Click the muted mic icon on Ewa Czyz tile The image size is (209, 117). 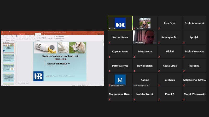pos(159,28)
